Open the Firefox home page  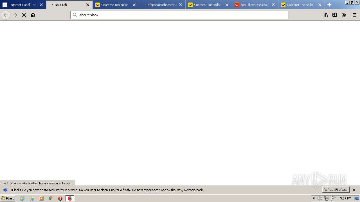click(x=33, y=15)
